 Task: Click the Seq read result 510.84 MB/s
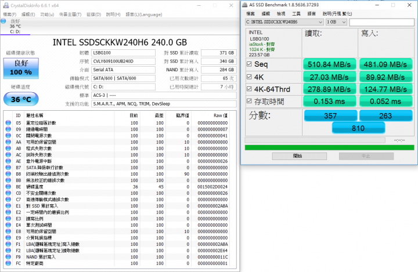tap(329, 64)
